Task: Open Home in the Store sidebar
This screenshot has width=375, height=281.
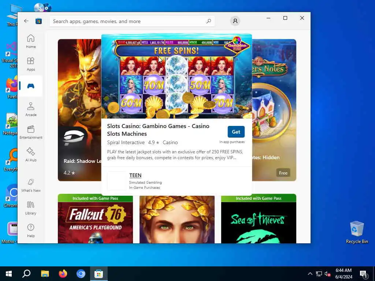Action: point(31,41)
